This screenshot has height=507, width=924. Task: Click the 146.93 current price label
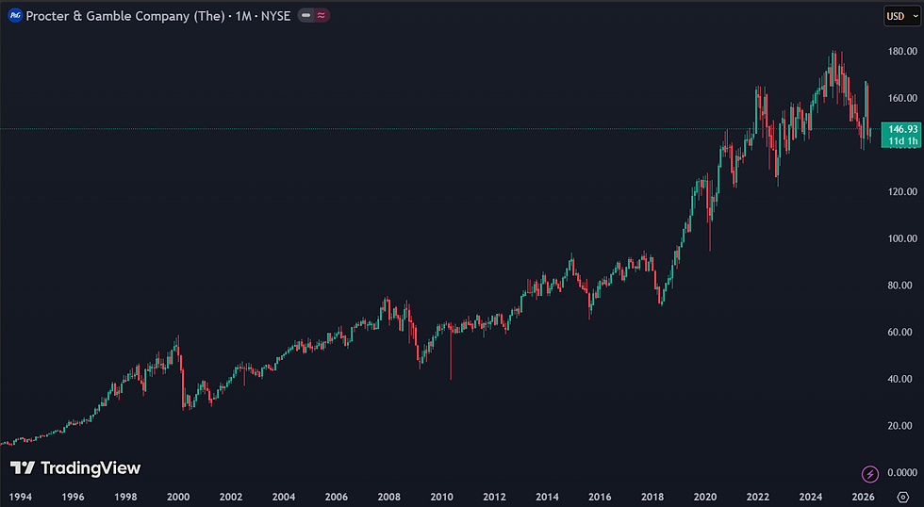point(903,129)
